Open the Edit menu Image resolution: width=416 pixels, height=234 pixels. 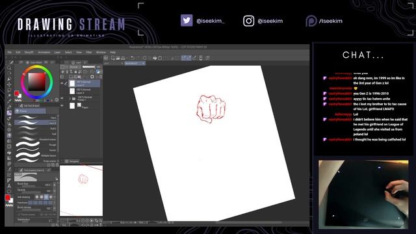pos(18,52)
